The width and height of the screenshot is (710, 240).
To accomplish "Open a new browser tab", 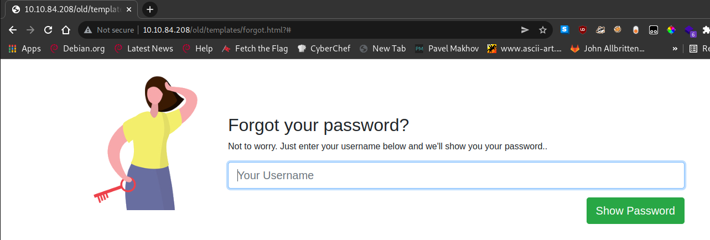I will [150, 9].
